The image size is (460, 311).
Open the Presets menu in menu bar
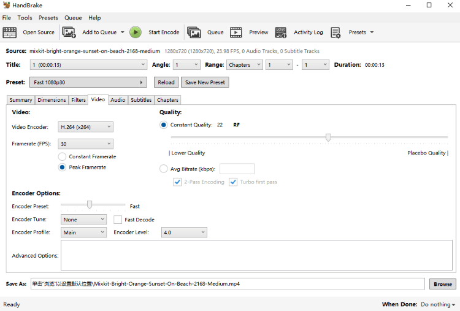48,18
